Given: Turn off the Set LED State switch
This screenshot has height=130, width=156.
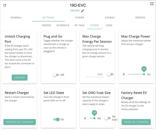Looking at the screenshot, I should [x=57, y=119].
